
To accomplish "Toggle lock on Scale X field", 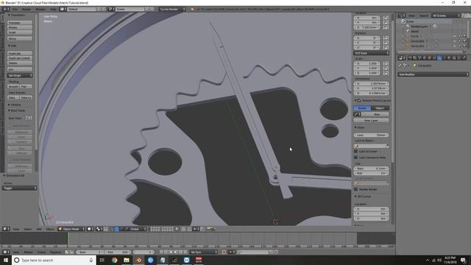I will pos(386,64).
